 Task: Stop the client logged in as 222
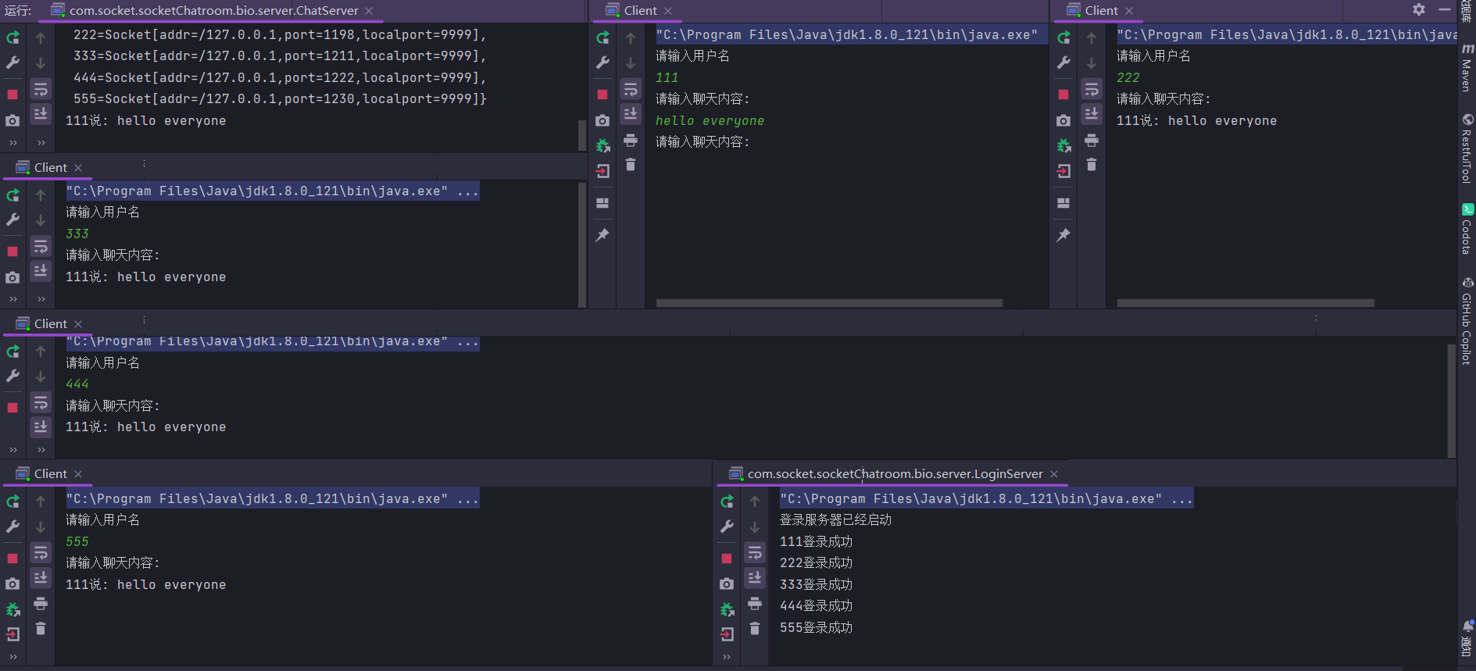(1063, 95)
